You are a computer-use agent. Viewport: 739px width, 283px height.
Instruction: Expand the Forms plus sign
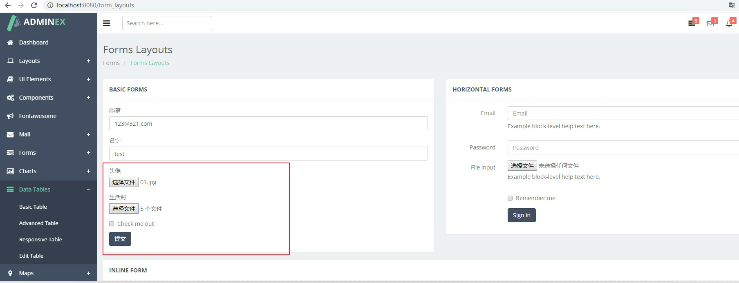tap(89, 153)
